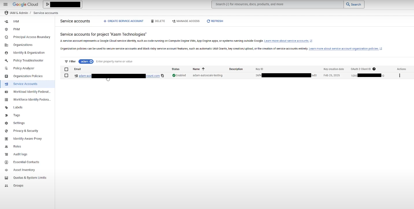This screenshot has height=209, width=414.
Task: Click the Filter icon above the table
Action: [66, 61]
